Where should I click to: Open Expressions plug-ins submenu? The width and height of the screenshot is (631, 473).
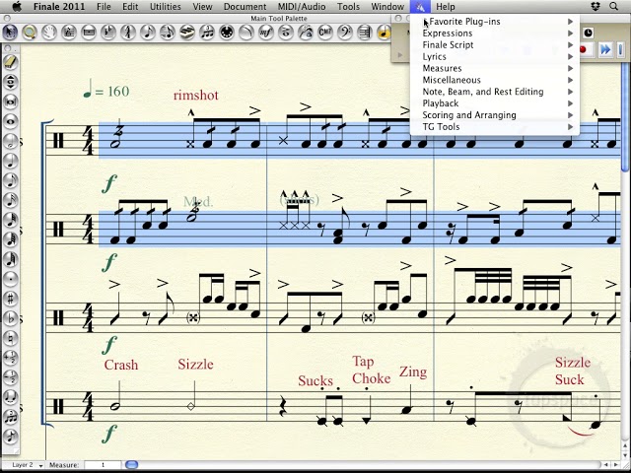pyautogui.click(x=495, y=34)
